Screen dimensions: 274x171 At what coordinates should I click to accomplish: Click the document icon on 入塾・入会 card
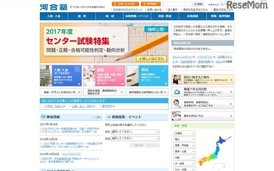tap(77, 69)
